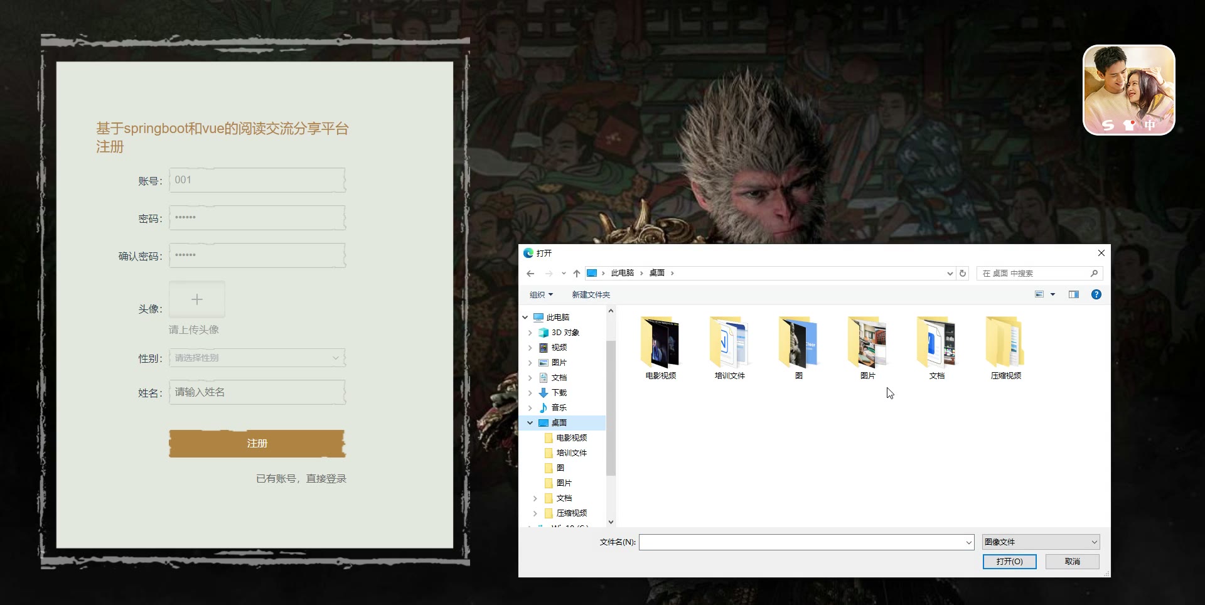Click the 打开(O) button
Image resolution: width=1205 pixels, height=605 pixels.
coord(1009,562)
